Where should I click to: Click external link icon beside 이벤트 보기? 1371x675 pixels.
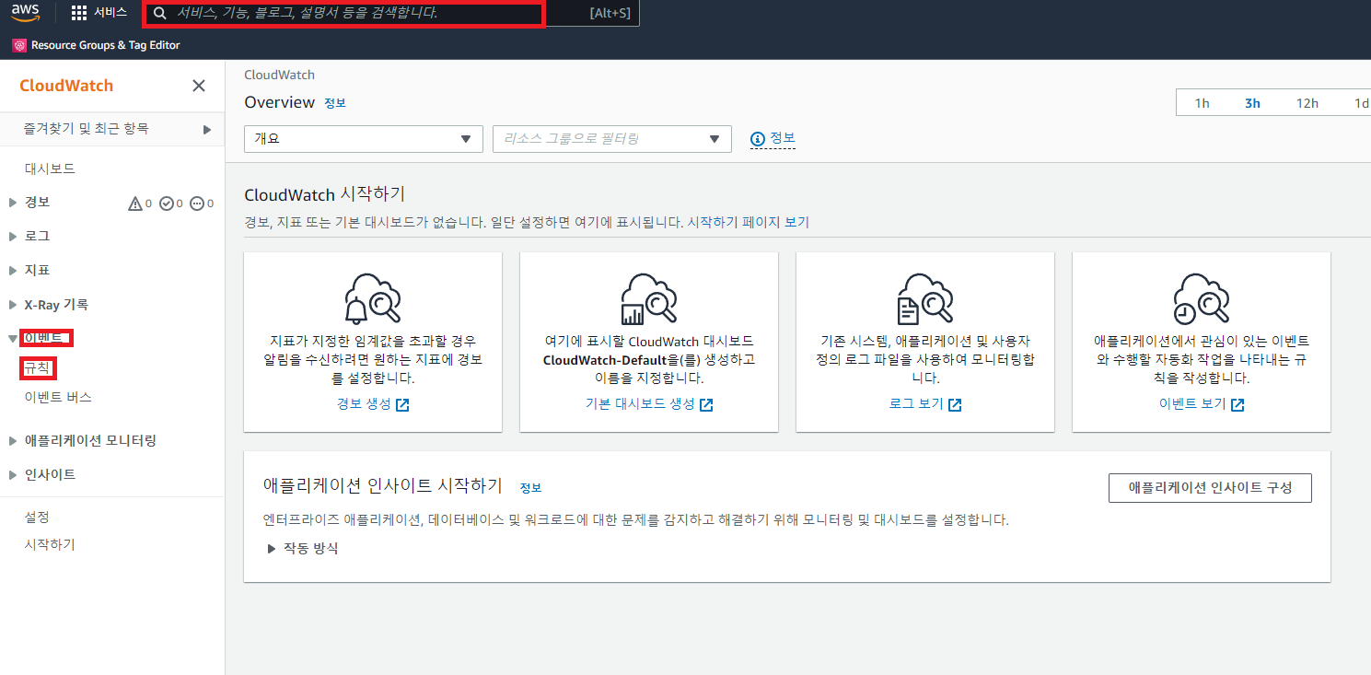(1237, 405)
